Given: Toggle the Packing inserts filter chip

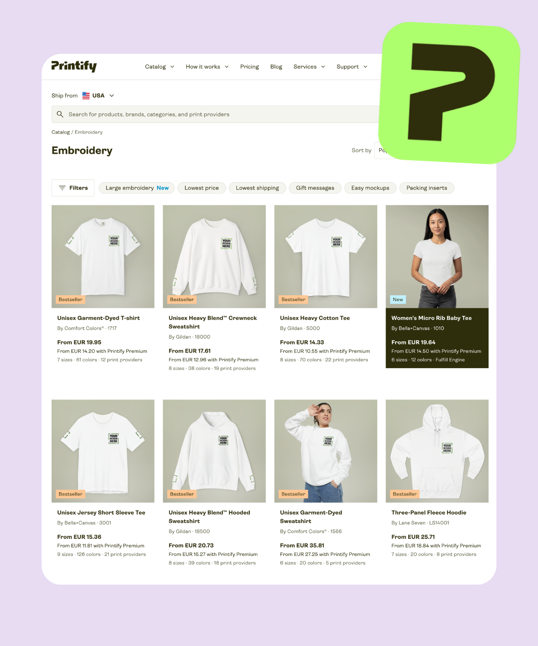Looking at the screenshot, I should point(427,188).
